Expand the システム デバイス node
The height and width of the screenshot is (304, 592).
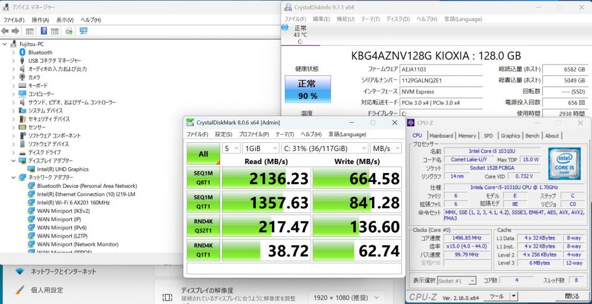(14, 110)
